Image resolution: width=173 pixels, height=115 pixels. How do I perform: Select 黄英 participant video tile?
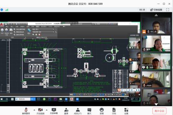(156, 43)
